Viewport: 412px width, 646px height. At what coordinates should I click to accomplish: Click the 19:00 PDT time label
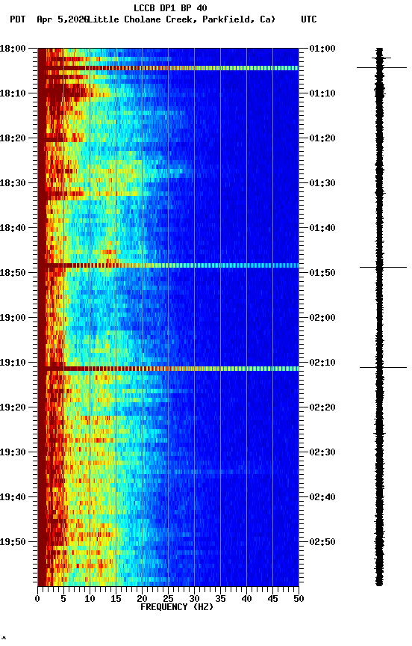coord(13,318)
